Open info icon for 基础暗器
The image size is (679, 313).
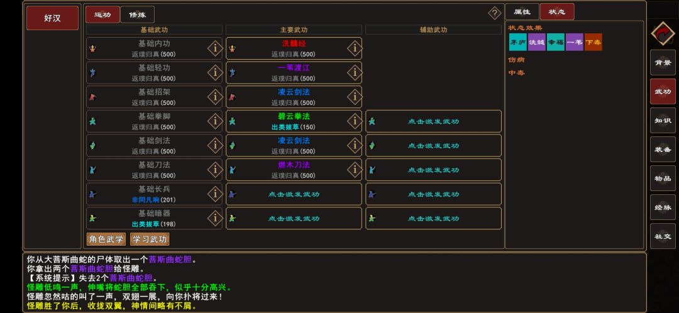(215, 218)
